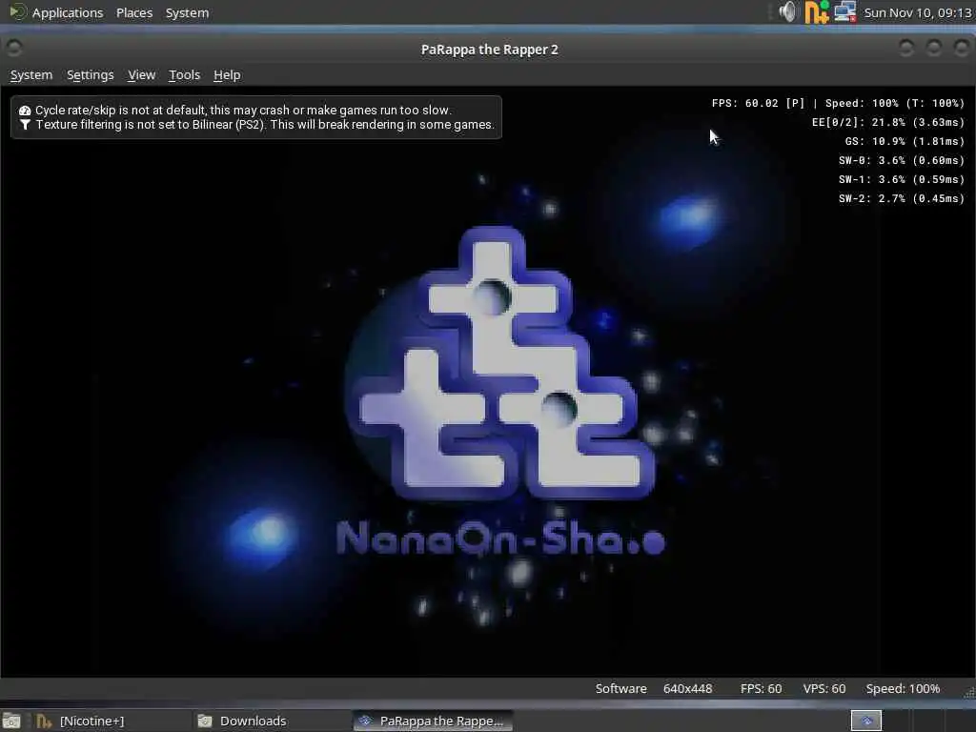Viewport: 976px width, 732px height.
Task: Click the speedometer warning icon for cycle rate
Action: click(25, 111)
